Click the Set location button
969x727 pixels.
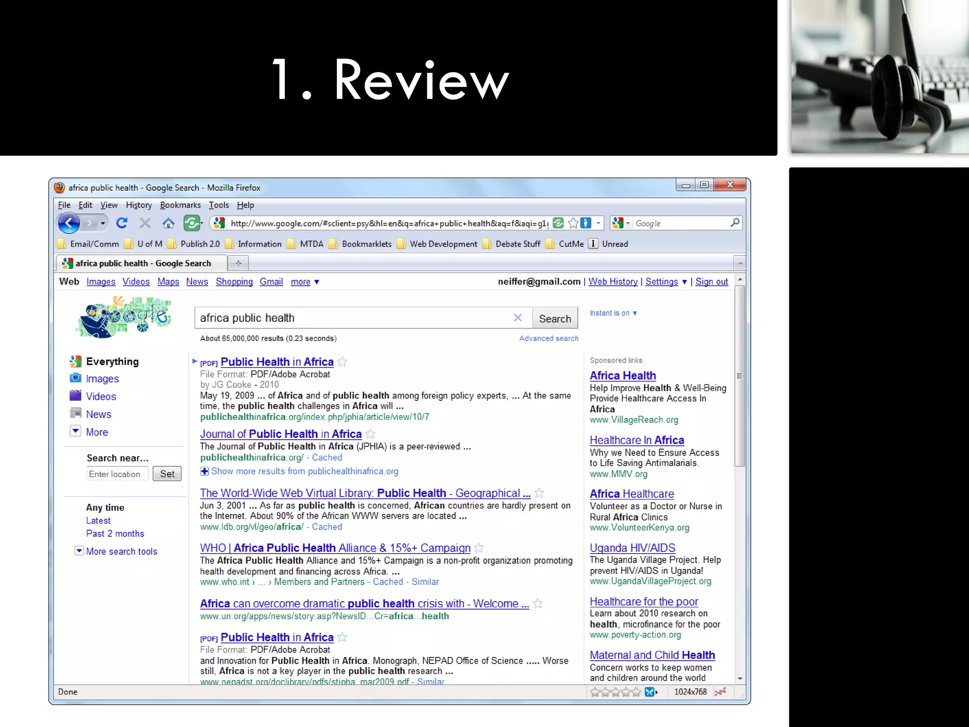tap(167, 474)
